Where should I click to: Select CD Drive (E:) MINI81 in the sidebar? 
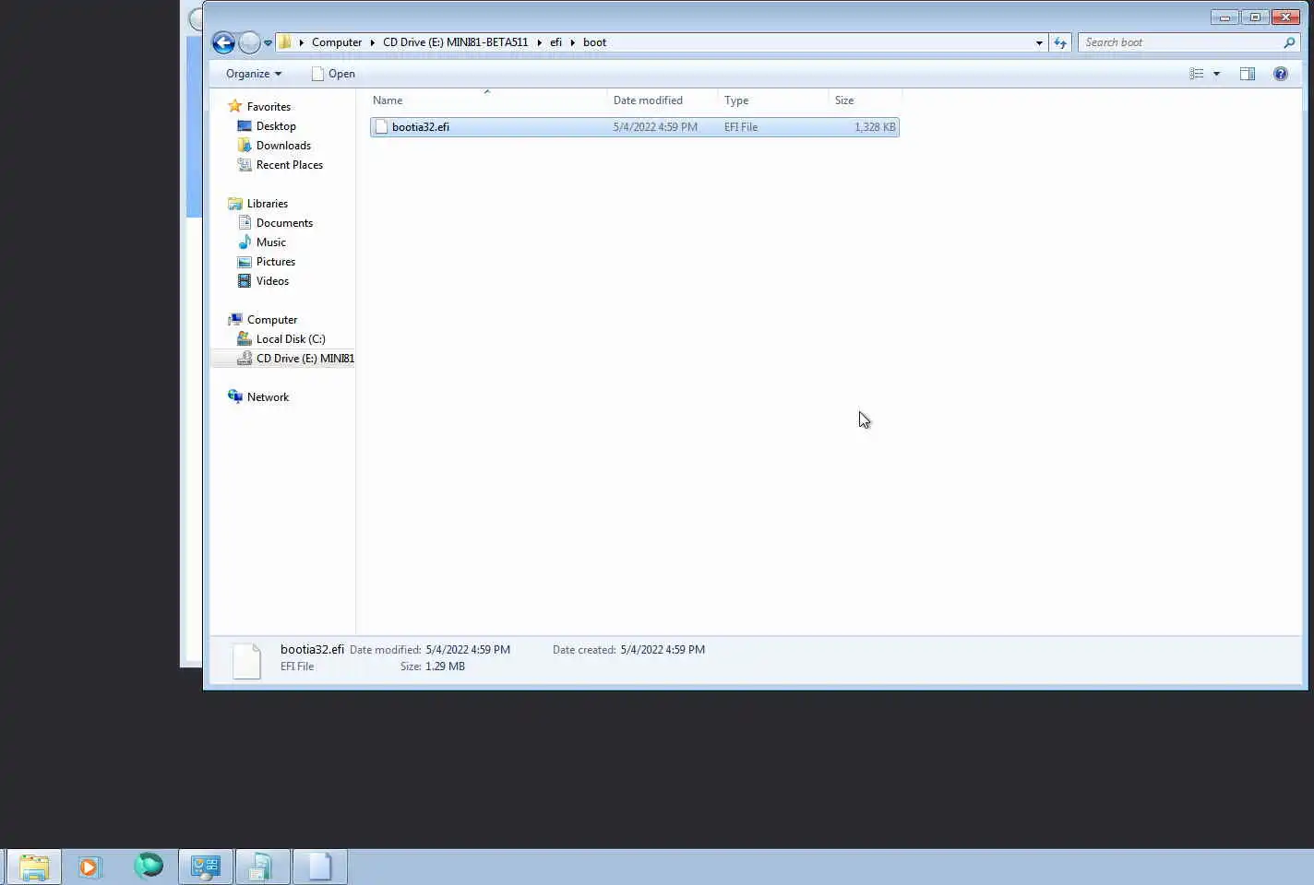(305, 359)
